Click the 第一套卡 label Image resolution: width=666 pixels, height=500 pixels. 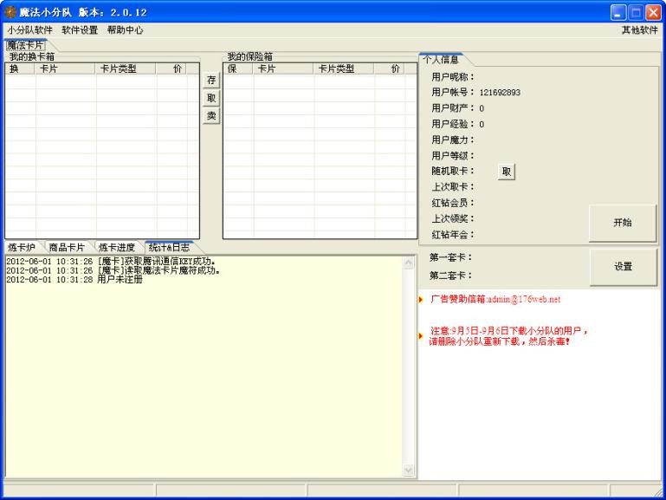click(x=450, y=257)
